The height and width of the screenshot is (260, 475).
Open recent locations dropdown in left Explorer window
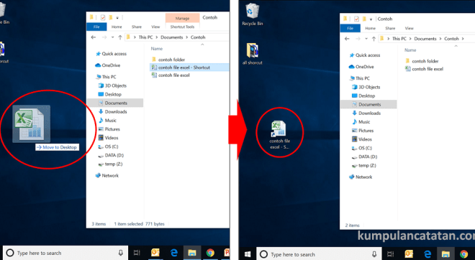coord(113,37)
